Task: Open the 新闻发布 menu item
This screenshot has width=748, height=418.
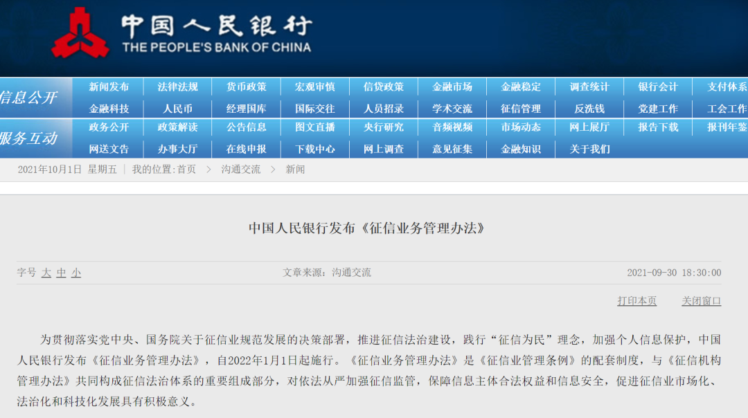Action: click(109, 87)
